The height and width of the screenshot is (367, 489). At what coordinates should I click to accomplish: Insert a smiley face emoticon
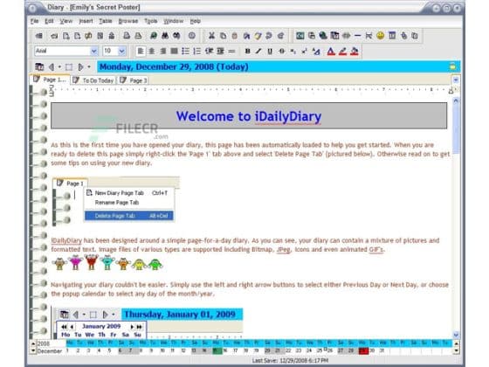click(380, 36)
